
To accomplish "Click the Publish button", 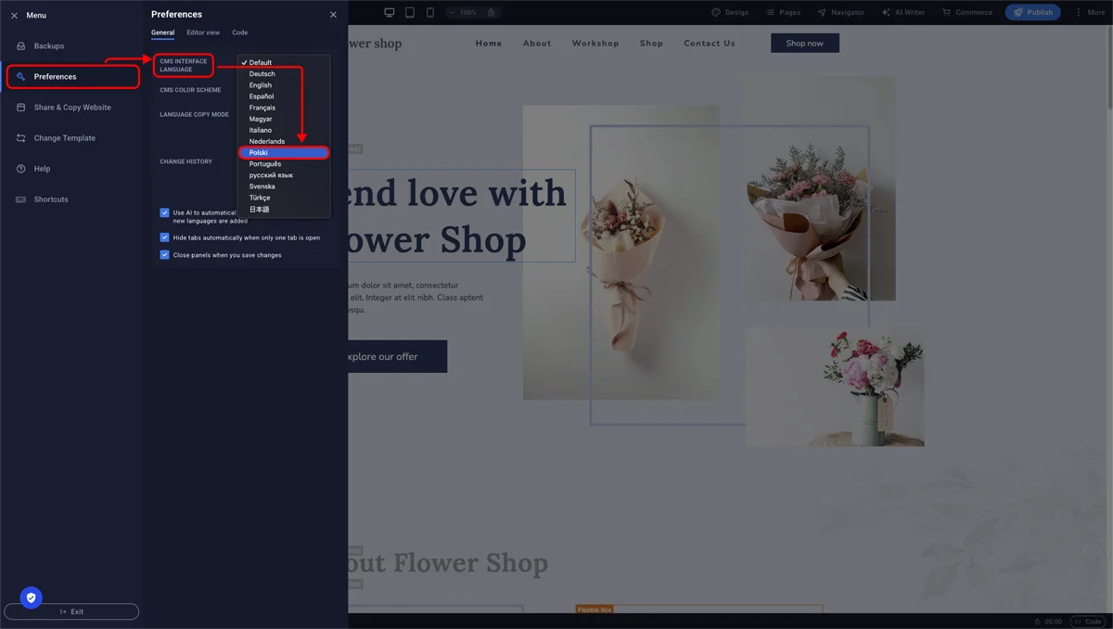I will [x=1032, y=12].
